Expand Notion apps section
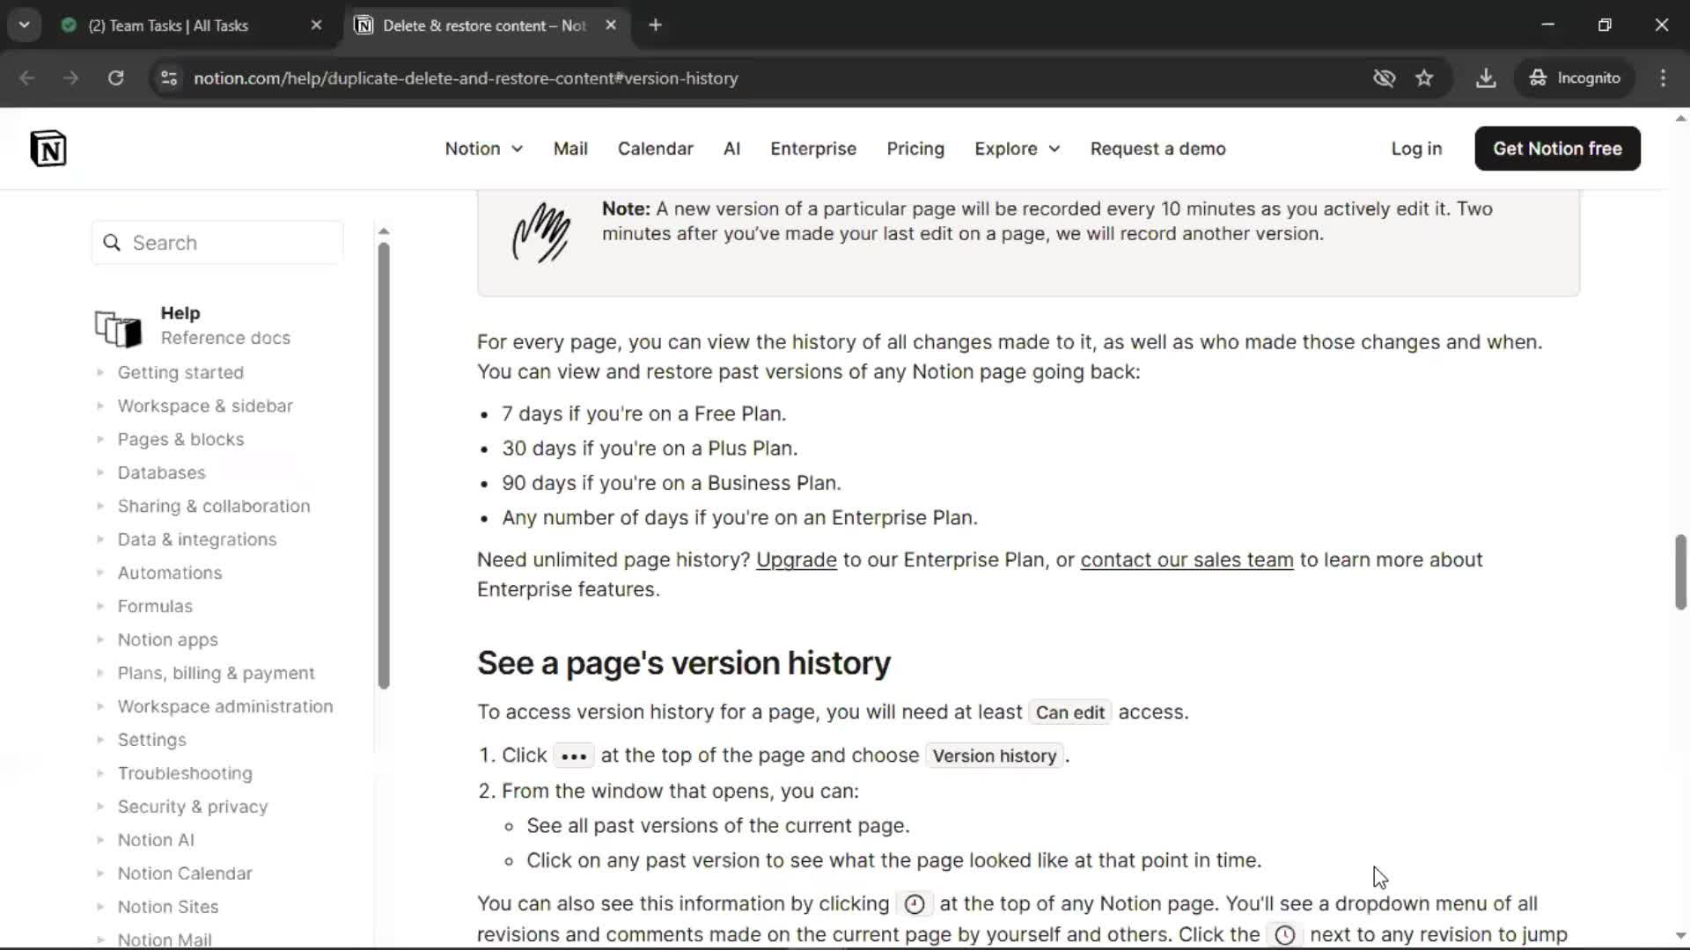This screenshot has width=1690, height=950. pos(167,640)
